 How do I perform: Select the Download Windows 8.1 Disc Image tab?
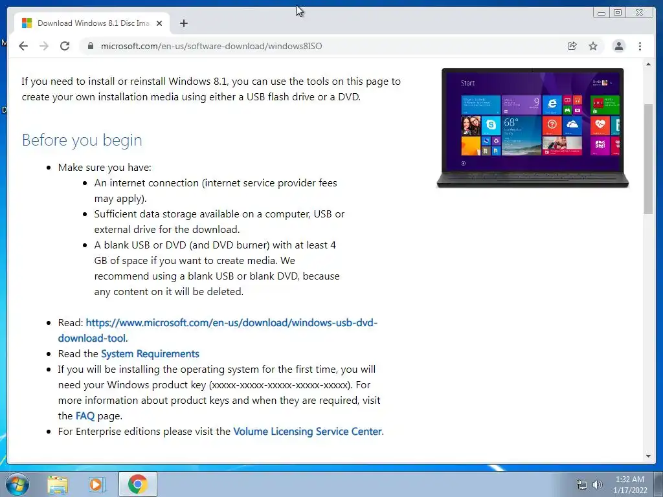[x=92, y=23]
